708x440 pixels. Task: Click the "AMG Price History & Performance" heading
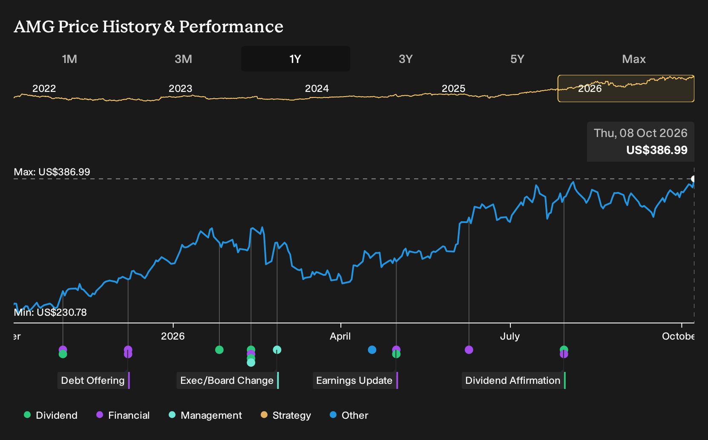149,26
